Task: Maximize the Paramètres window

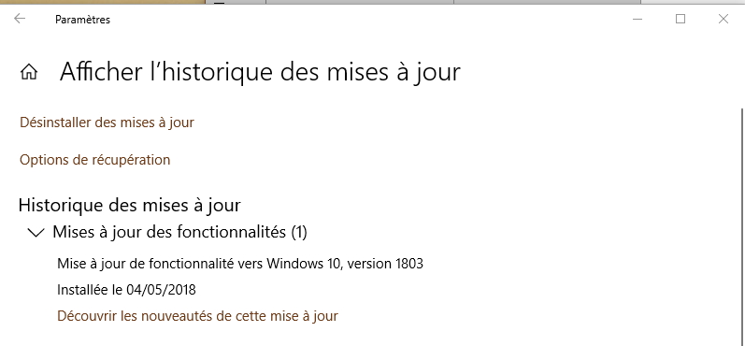Action: pyautogui.click(x=681, y=19)
